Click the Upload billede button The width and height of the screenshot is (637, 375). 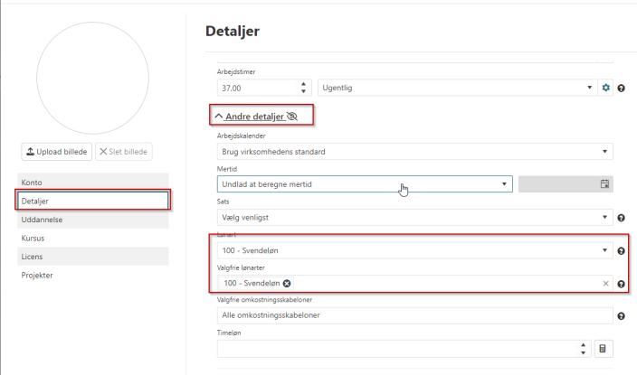(x=56, y=152)
